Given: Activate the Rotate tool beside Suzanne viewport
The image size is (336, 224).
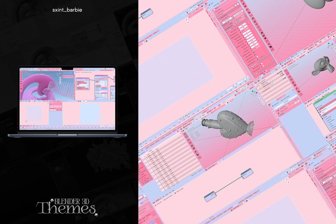Looking at the screenshot, I should pos(292,80).
